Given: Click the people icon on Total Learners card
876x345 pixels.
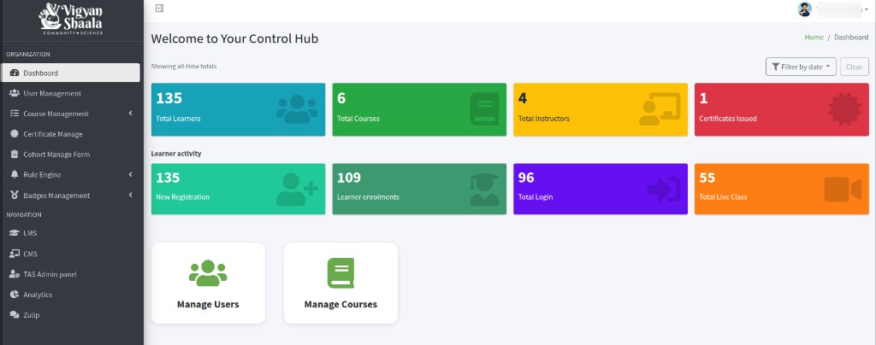Looking at the screenshot, I should click(297, 109).
